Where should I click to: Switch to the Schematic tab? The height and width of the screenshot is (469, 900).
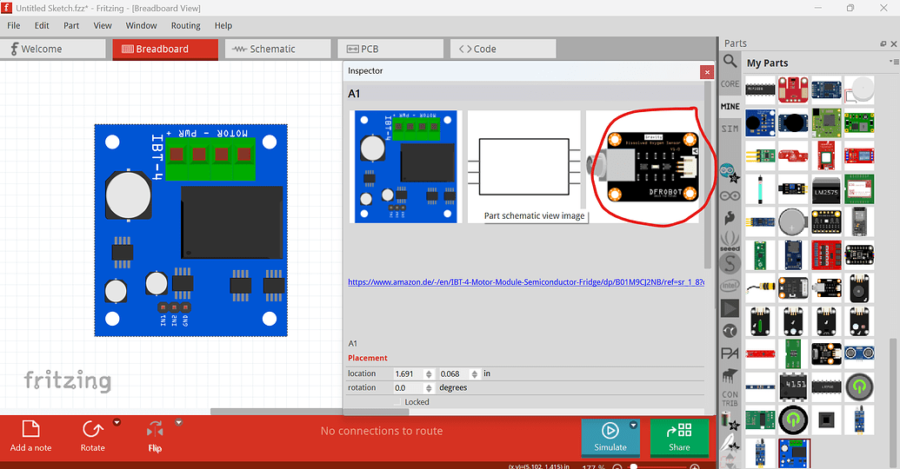click(x=277, y=49)
